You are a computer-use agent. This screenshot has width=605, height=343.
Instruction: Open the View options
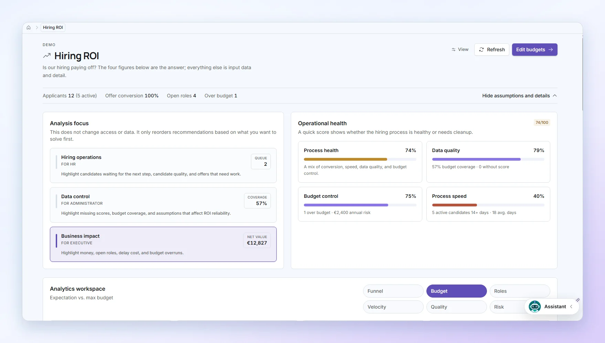point(460,50)
